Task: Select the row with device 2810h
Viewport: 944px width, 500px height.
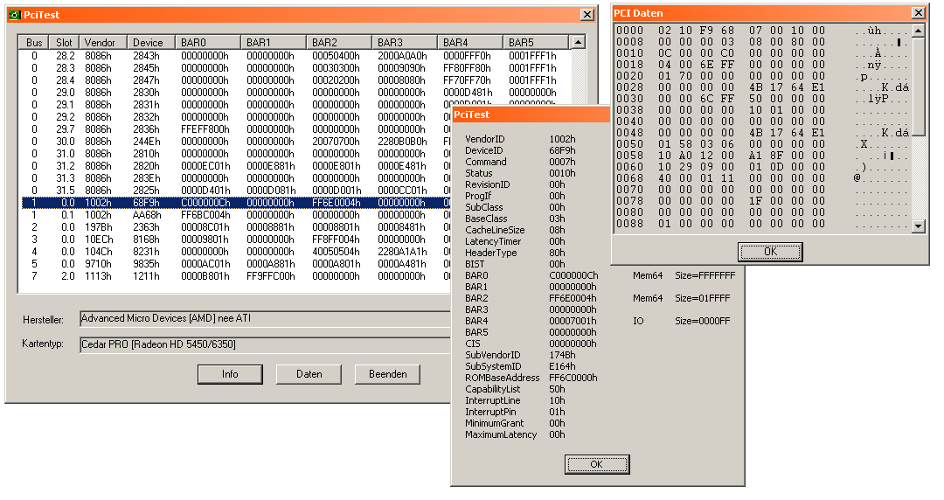Action: [236, 154]
